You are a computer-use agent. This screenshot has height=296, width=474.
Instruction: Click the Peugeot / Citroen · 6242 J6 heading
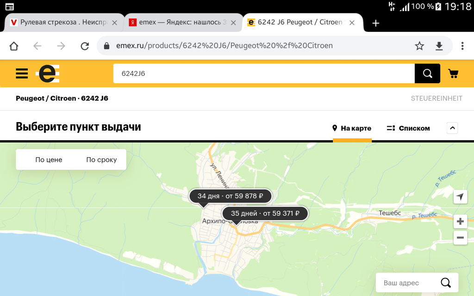pos(62,99)
